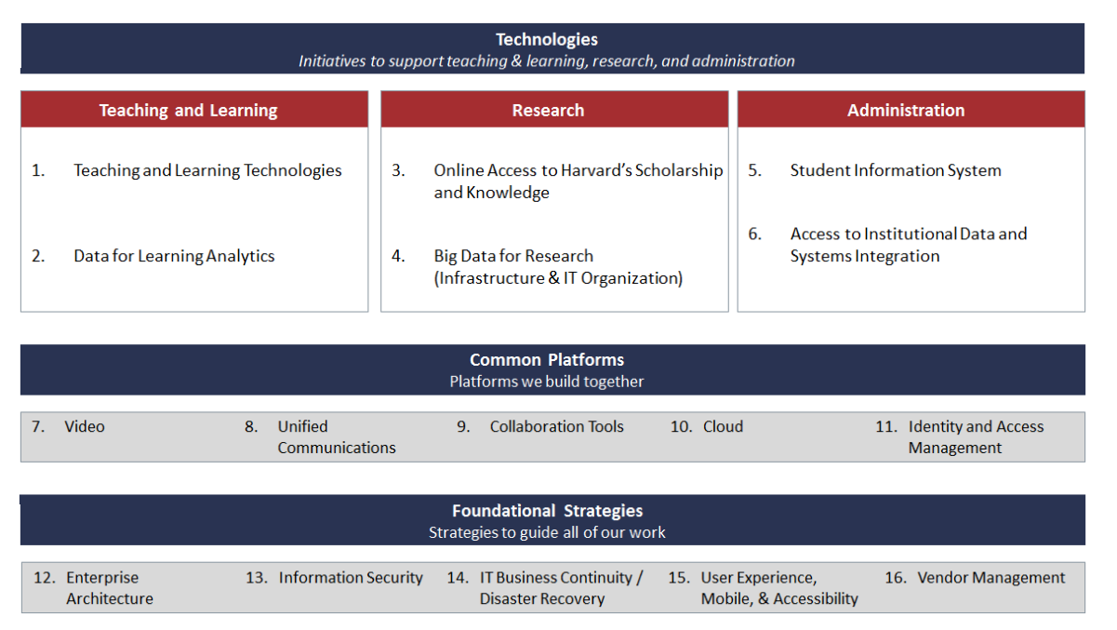
Task: Click User Experience, Mobile, & Accessibility
Action: click(x=779, y=587)
